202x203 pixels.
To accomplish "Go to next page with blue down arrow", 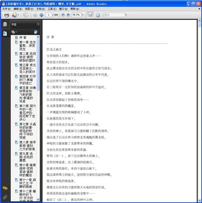I will point(41,15).
